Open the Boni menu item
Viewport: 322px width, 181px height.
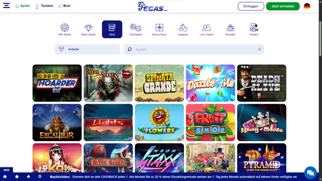click(64, 6)
